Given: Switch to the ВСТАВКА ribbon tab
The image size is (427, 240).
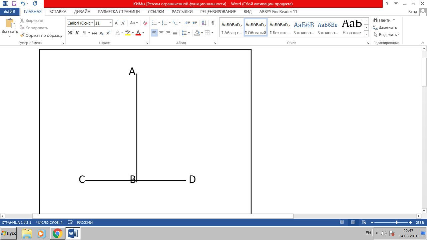Looking at the screenshot, I should point(58,12).
